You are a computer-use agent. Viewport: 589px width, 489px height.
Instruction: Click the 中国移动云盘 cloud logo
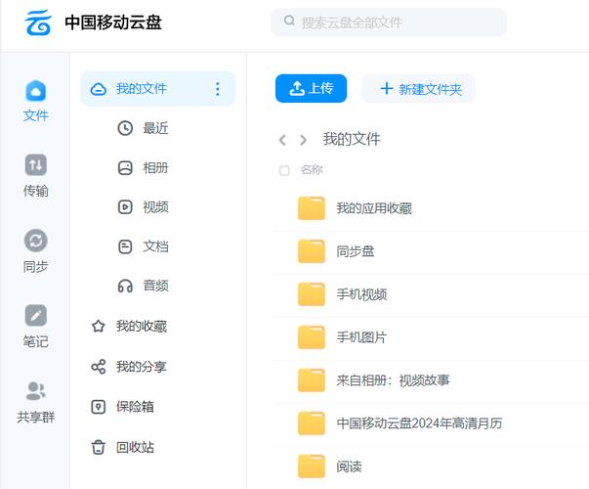[38, 22]
